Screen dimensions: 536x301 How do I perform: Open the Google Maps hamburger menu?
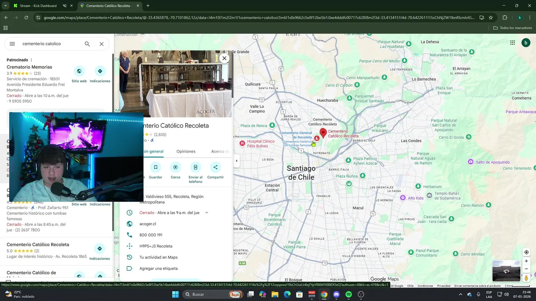tap(12, 43)
